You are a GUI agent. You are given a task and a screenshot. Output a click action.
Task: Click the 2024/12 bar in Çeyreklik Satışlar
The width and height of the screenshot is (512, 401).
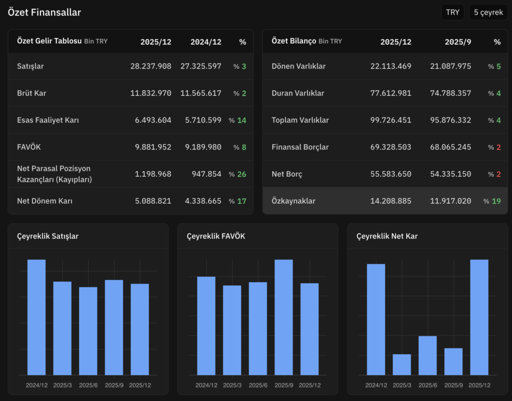[36, 317]
